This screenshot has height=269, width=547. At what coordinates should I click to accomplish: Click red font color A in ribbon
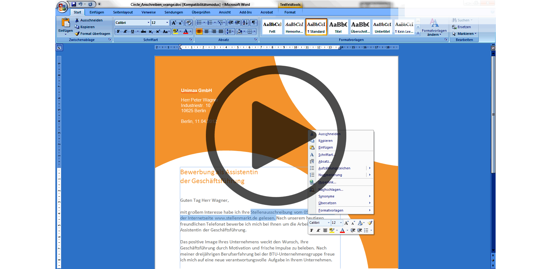tap(185, 31)
